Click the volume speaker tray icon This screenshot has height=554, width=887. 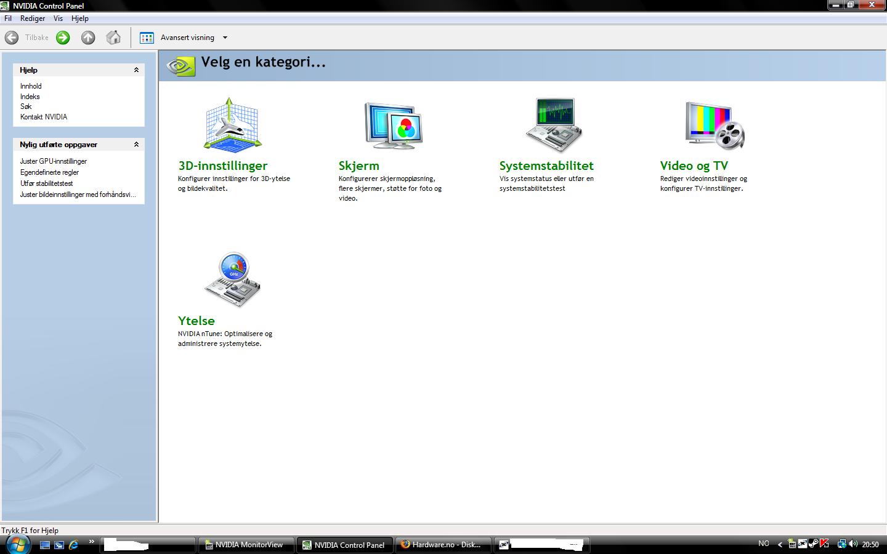pyautogui.click(x=853, y=544)
